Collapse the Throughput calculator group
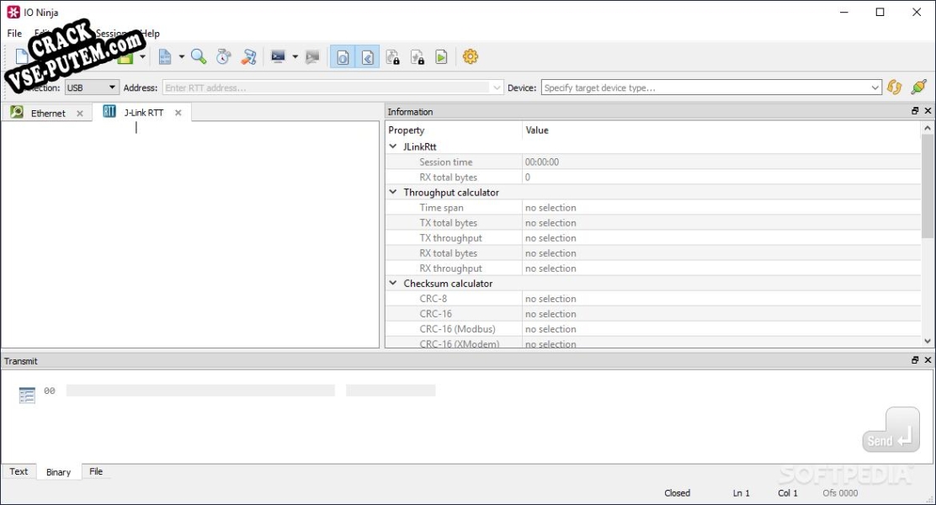Screen dimensions: 936x505 pos(393,193)
